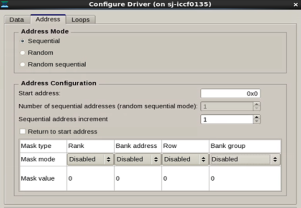
Task: Select the Row mask value cell
Action: (185, 178)
